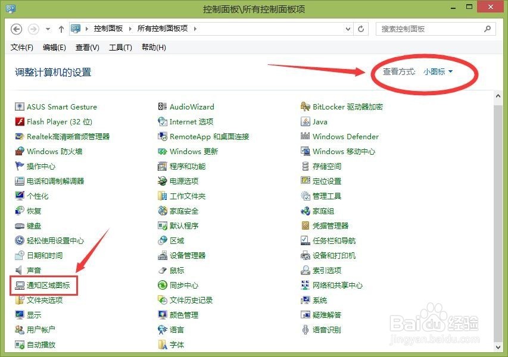The image size is (508, 357).
Task: Expand the chevron after 所有控制面板项 breadcrumb
Action: tap(195, 29)
